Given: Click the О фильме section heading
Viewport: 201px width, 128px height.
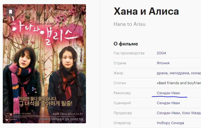Looking at the screenshot, I should point(126,44).
